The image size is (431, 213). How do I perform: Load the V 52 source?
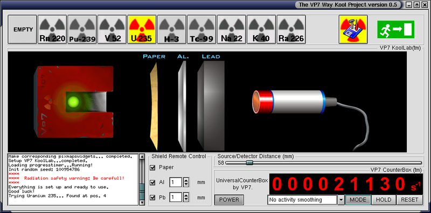point(112,30)
